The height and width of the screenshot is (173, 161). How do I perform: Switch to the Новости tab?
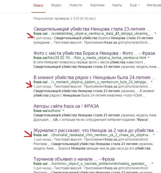pyautogui.click(x=76, y=5)
